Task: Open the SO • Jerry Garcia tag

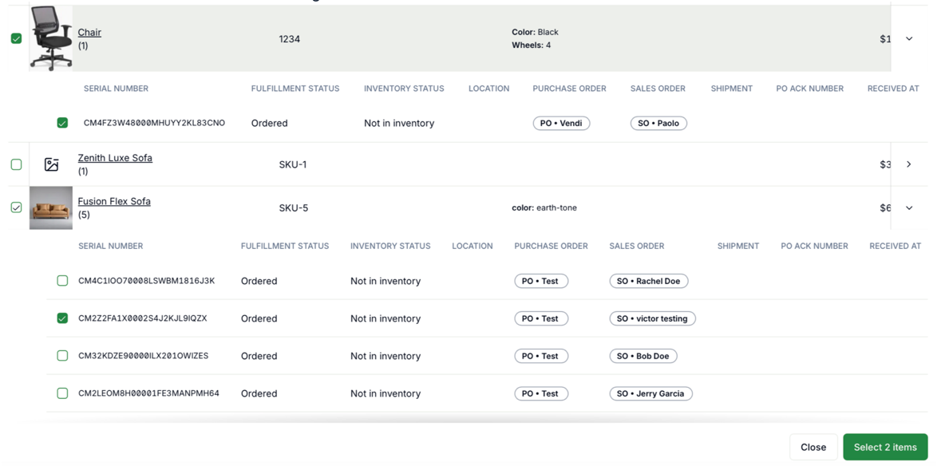Action: (650, 393)
